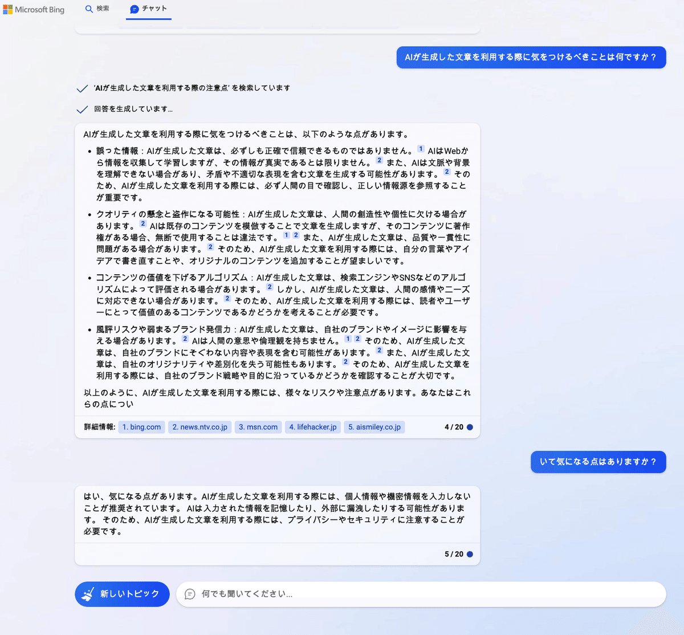Click the 誤った情報 bullet heading
Screen dimensions: 684x635
pos(117,151)
